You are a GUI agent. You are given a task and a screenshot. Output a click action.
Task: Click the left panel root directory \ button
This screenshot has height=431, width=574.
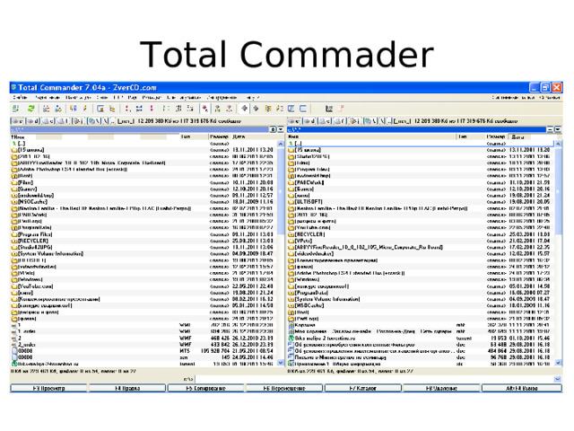point(106,121)
